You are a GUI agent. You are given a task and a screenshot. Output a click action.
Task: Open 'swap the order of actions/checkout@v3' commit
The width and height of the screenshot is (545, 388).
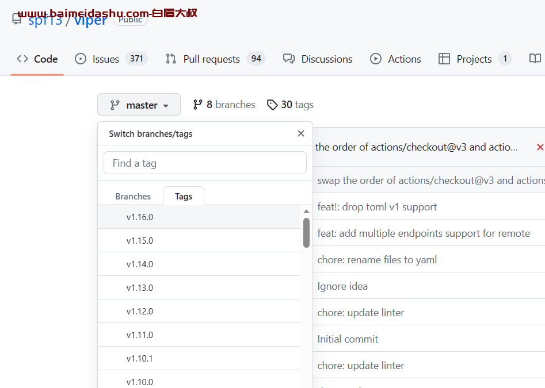431,180
